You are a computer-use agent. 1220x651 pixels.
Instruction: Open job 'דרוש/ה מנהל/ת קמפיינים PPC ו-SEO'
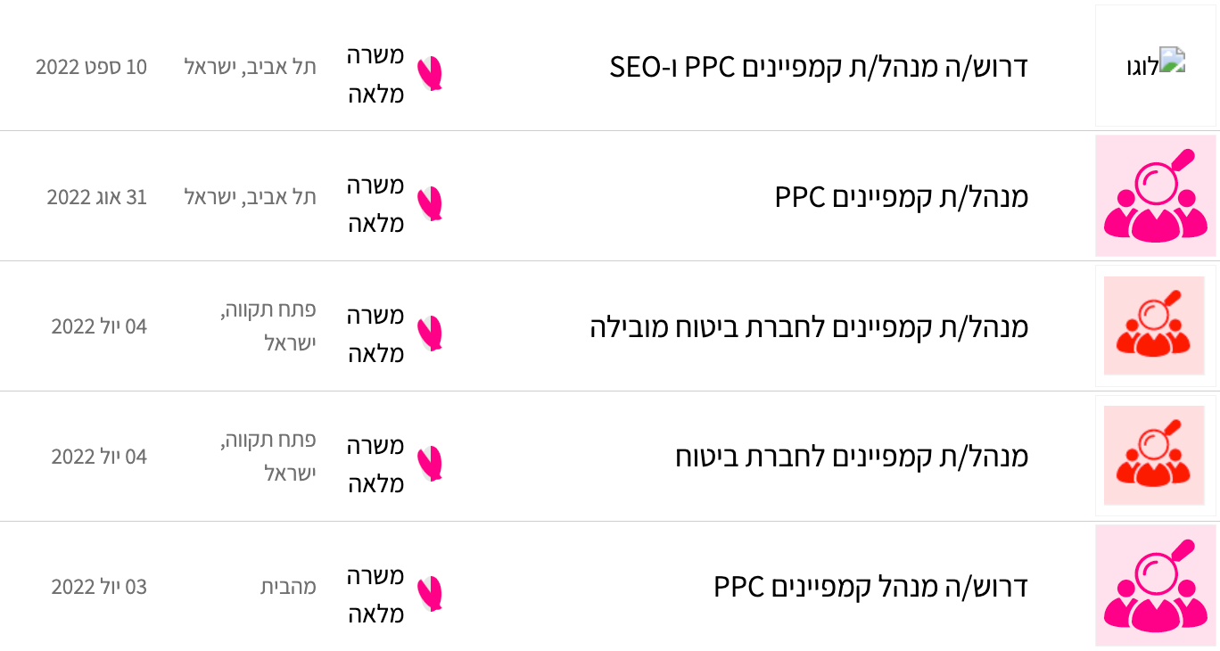(819, 66)
